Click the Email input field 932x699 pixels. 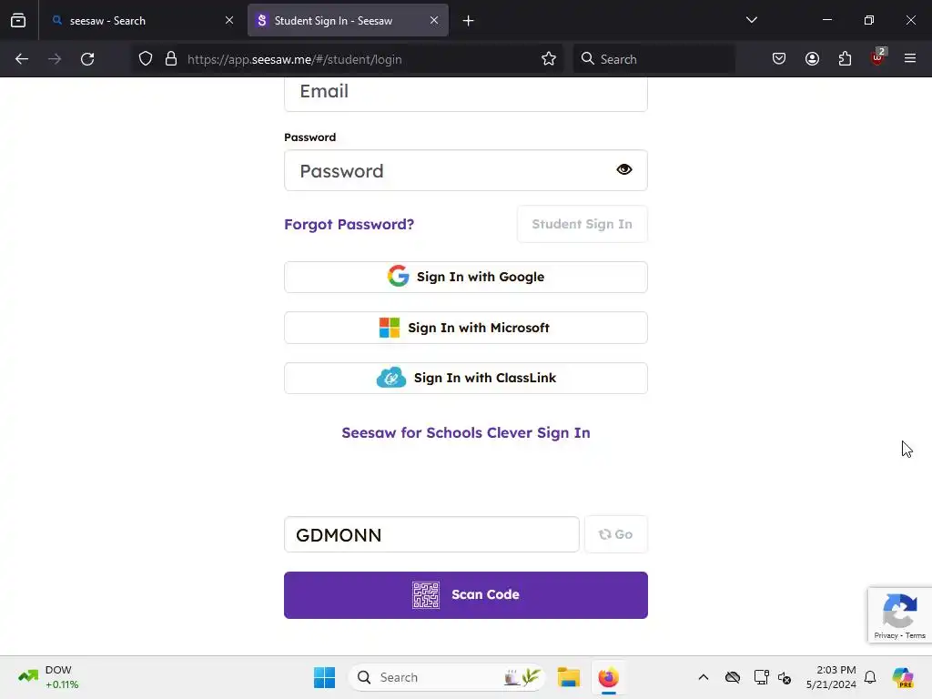tap(466, 93)
